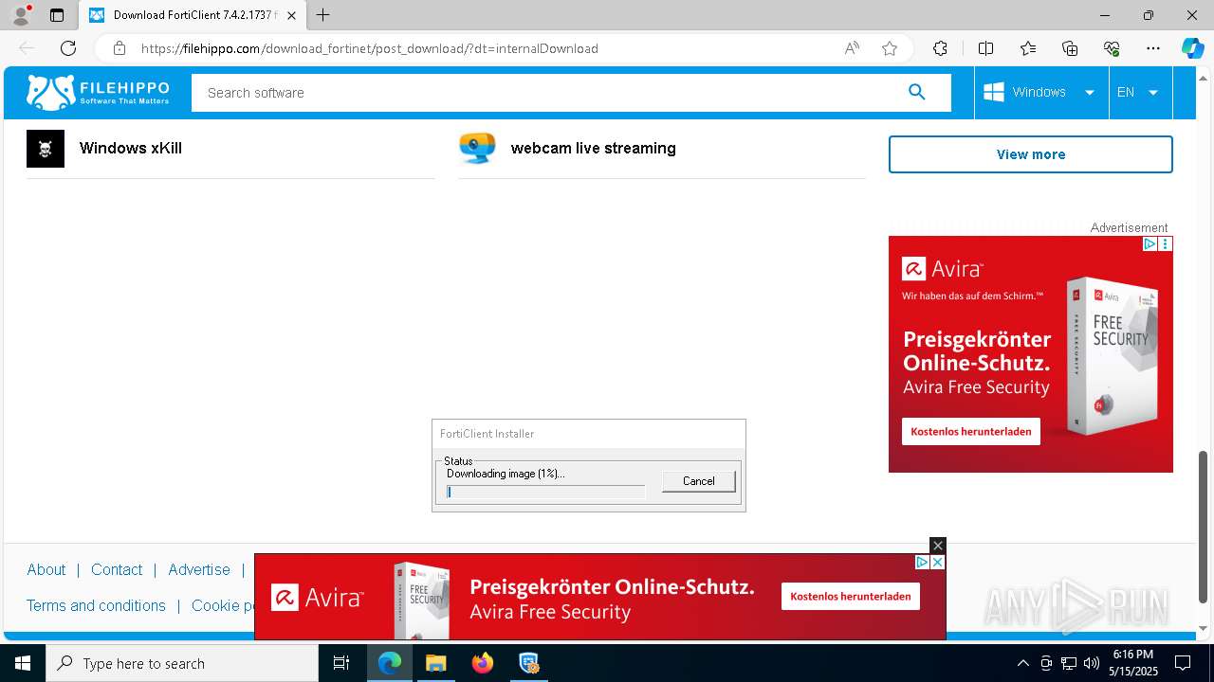Open the network tray icon

[1069, 663]
